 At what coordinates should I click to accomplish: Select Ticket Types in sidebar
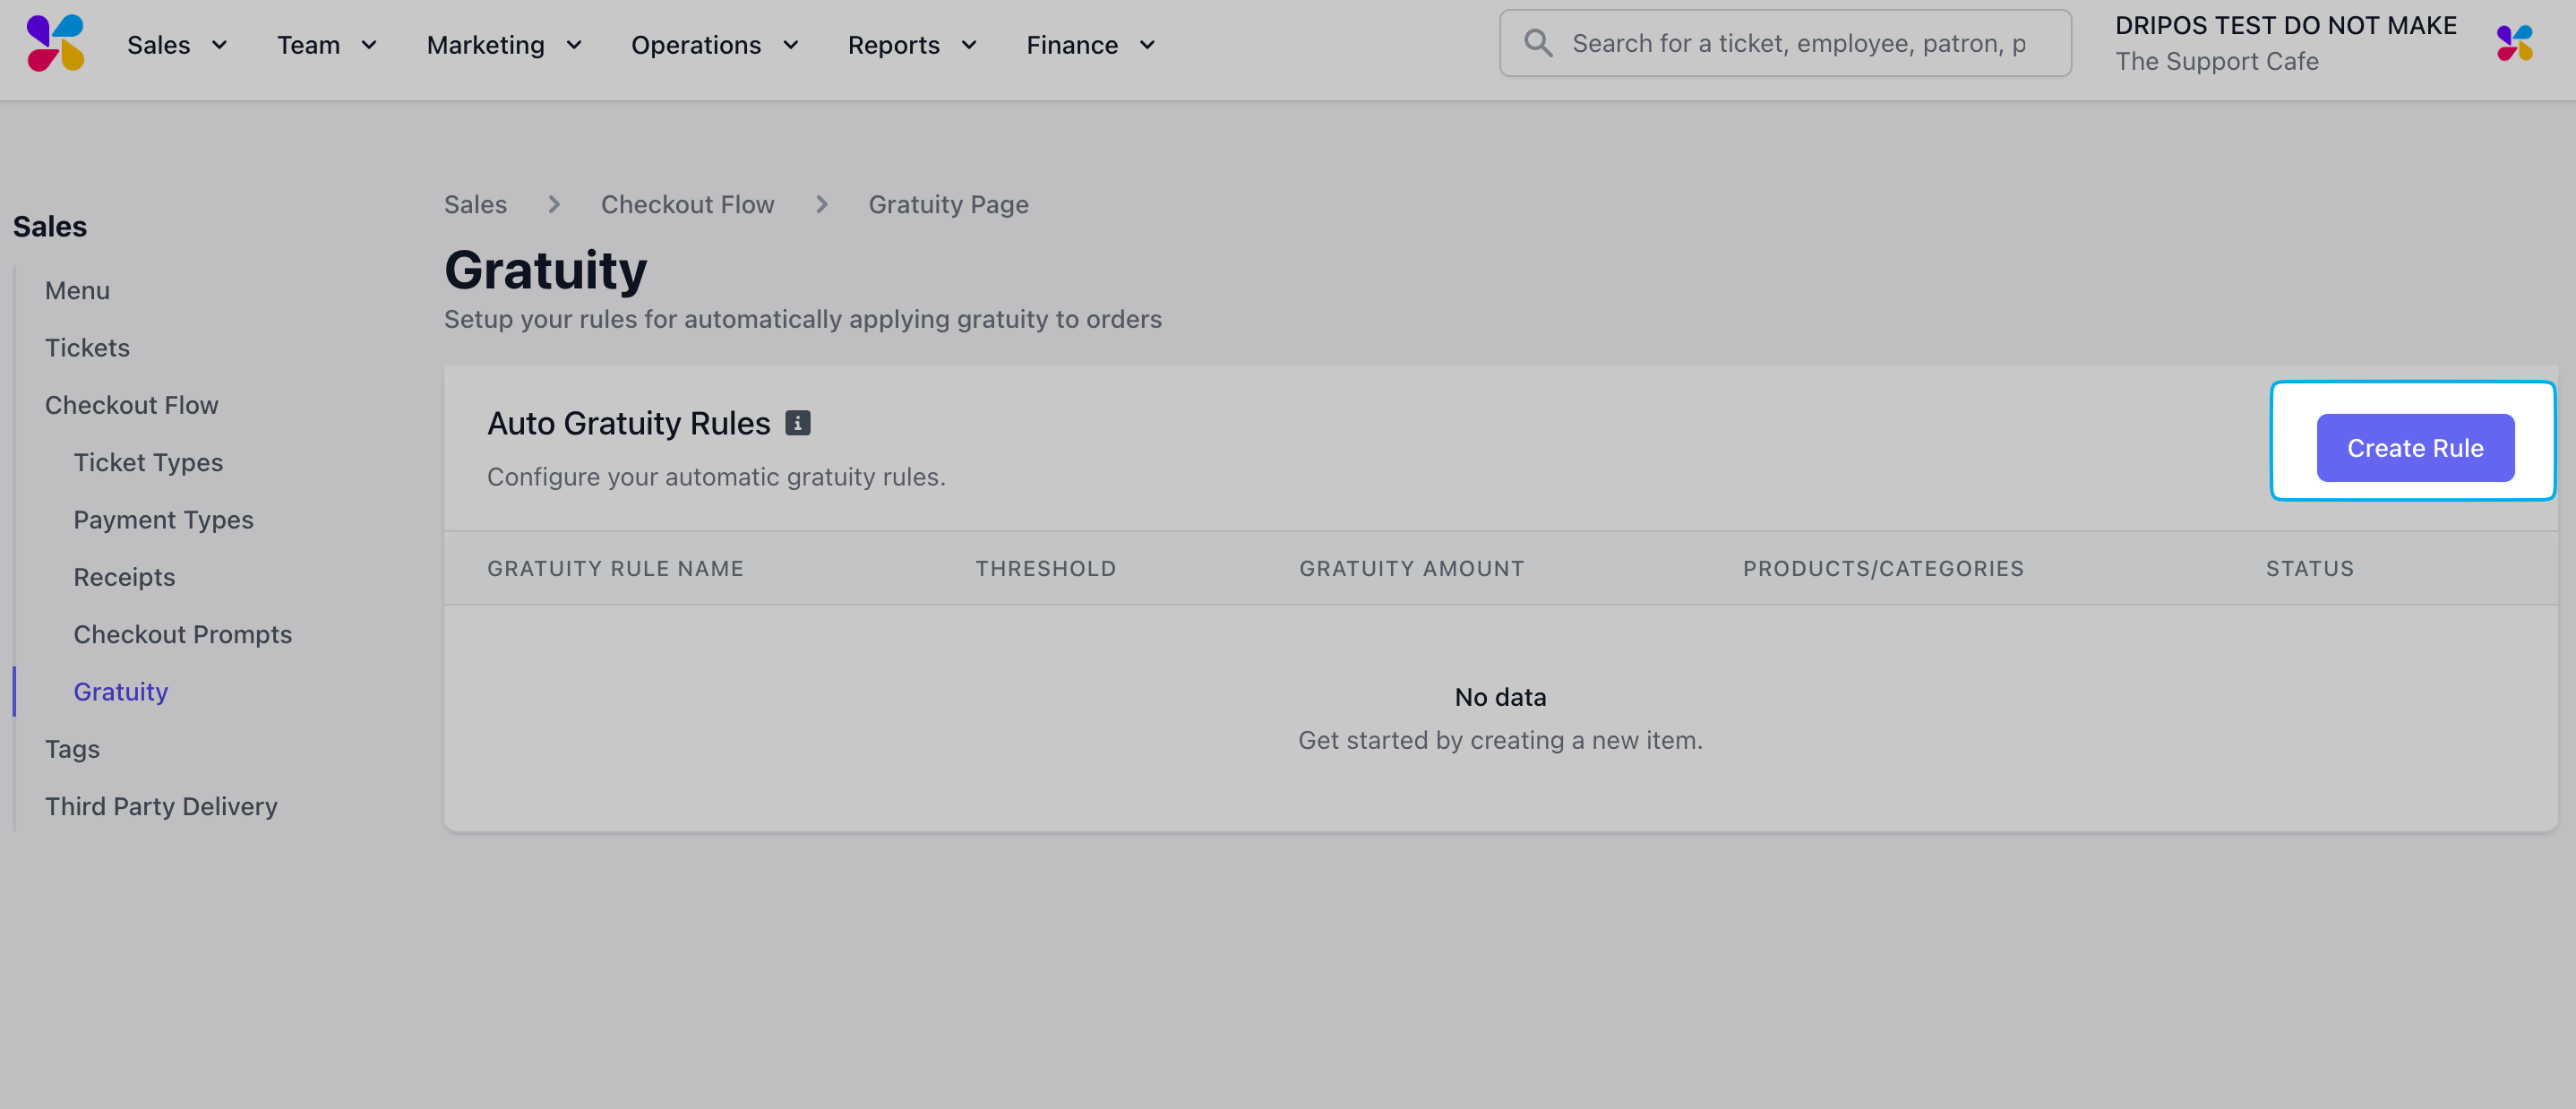click(148, 462)
